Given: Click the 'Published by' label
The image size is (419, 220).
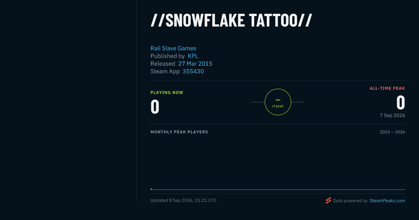Looking at the screenshot, I should [x=168, y=56].
